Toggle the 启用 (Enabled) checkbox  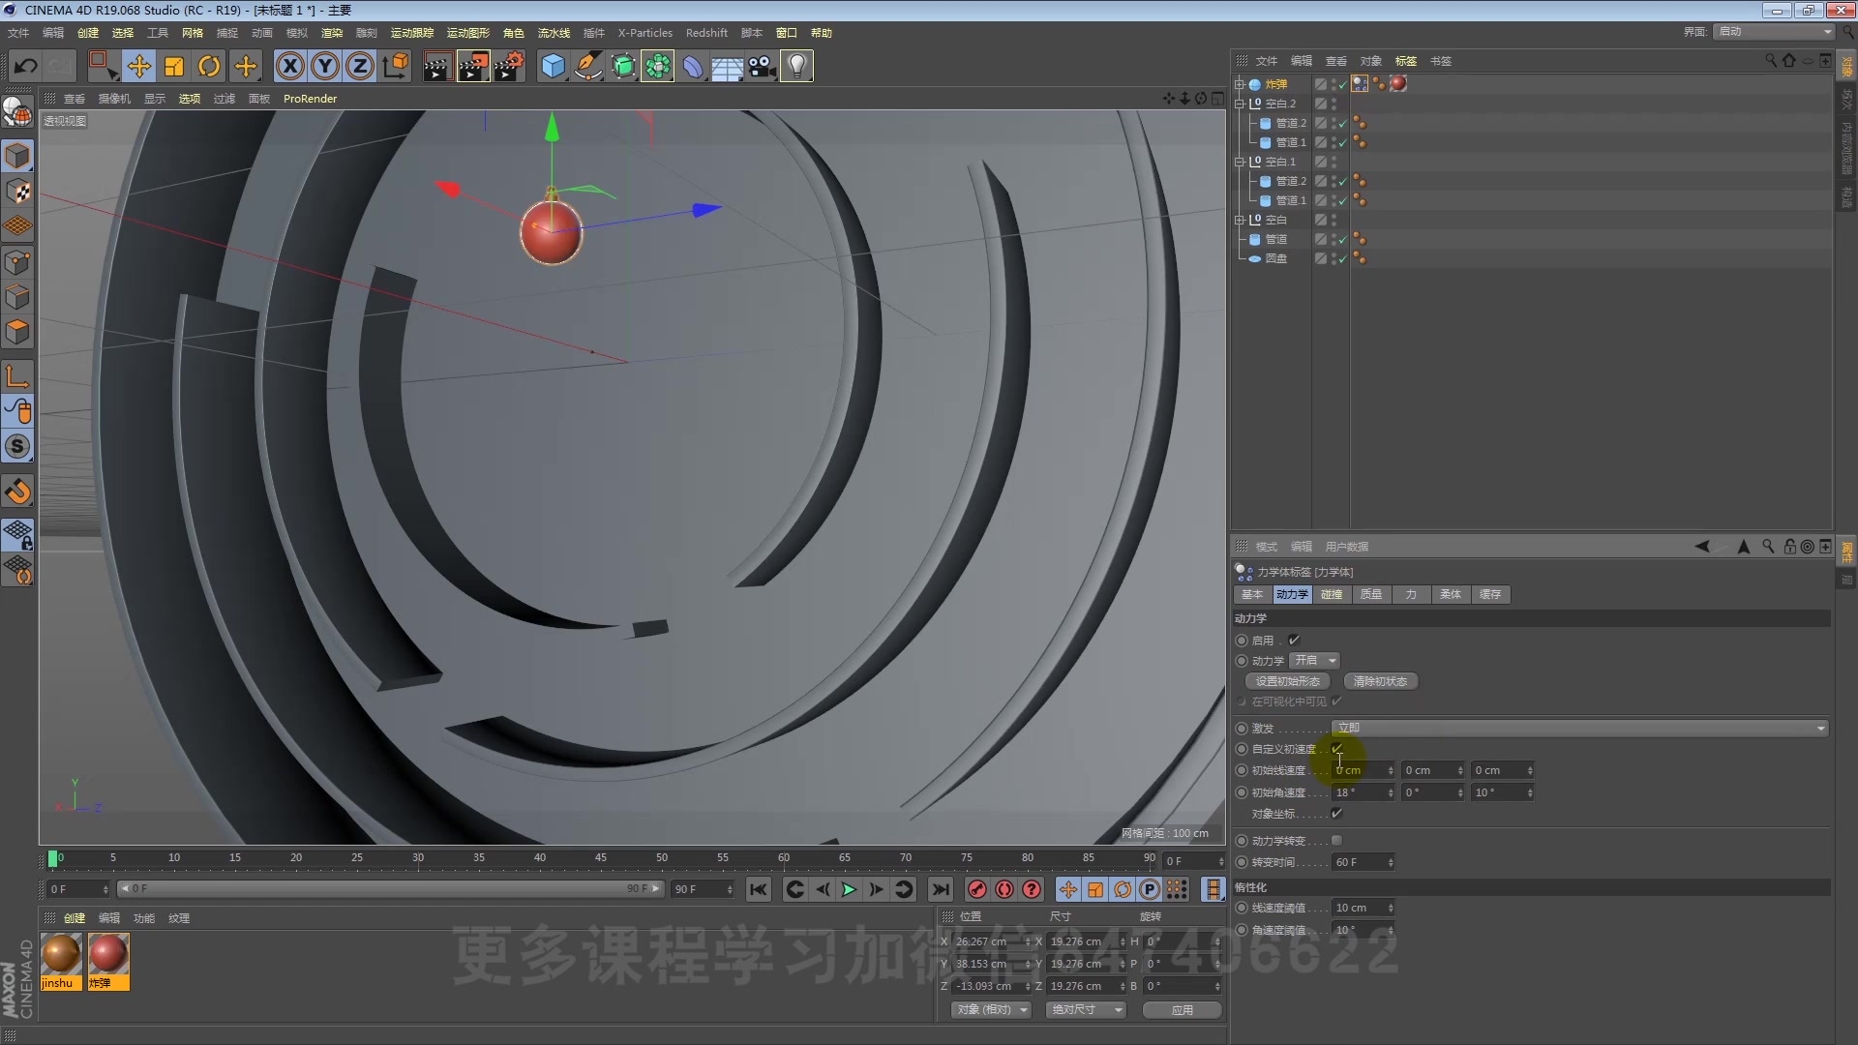tap(1294, 640)
